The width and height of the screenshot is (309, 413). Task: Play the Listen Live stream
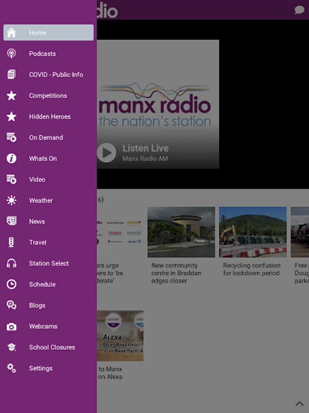pos(107,152)
